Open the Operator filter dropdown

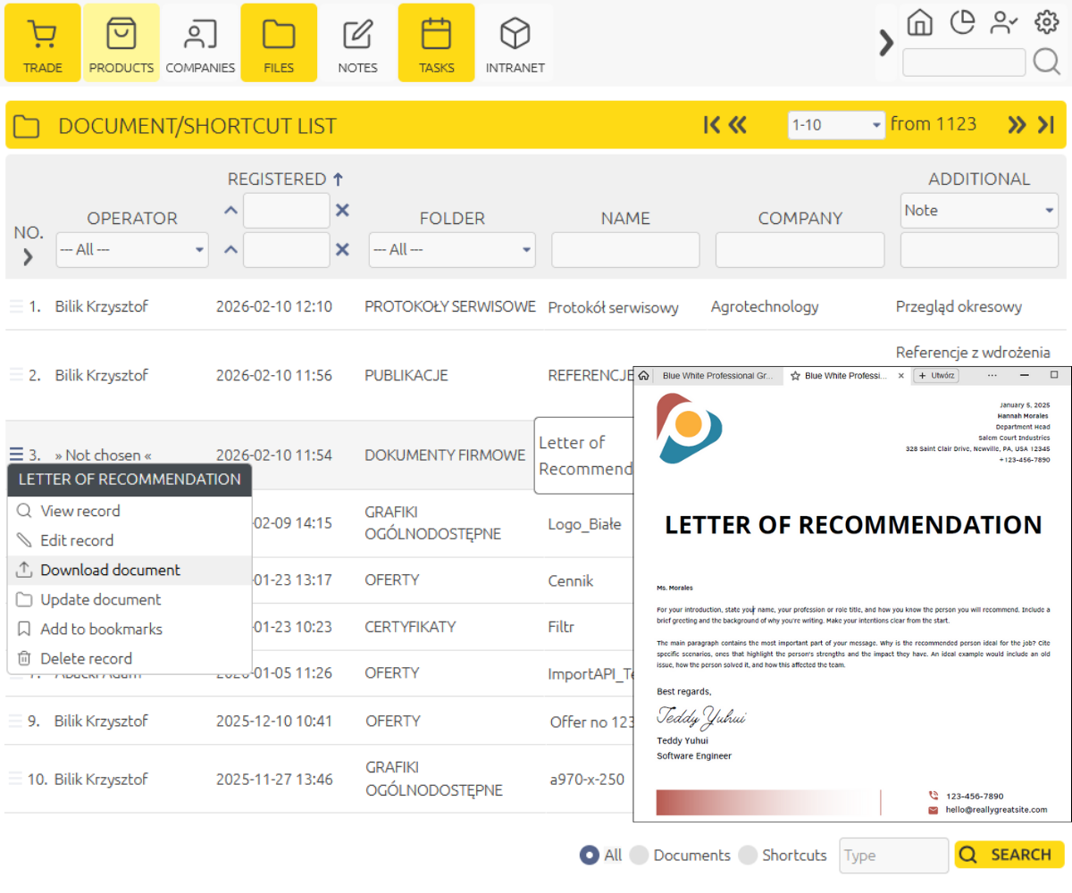coord(132,250)
